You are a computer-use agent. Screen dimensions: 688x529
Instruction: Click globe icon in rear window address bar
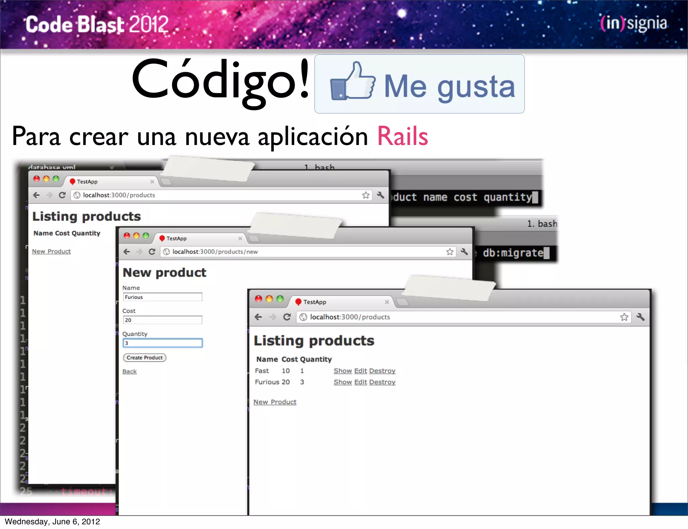[77, 195]
